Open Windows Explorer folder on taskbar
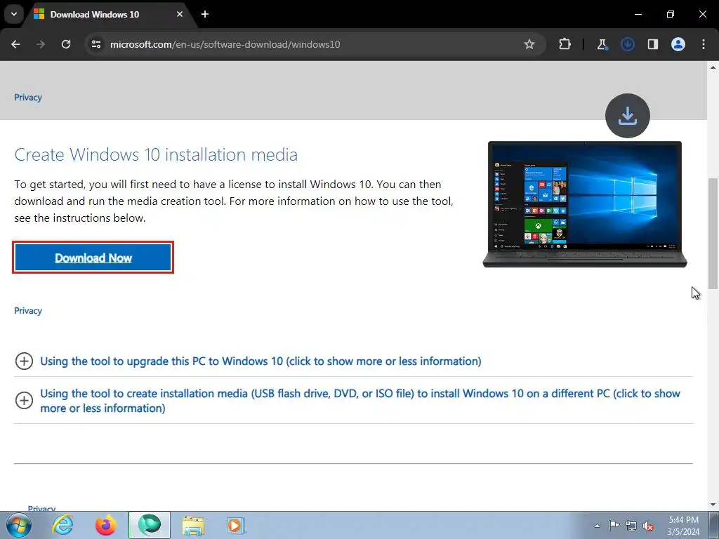Image resolution: width=719 pixels, height=539 pixels. coord(193,525)
